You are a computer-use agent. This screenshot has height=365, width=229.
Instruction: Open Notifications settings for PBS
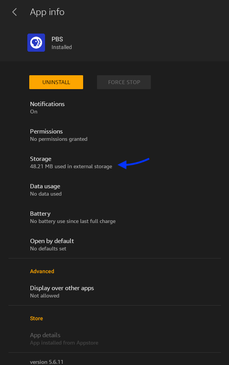pyautogui.click(x=47, y=107)
